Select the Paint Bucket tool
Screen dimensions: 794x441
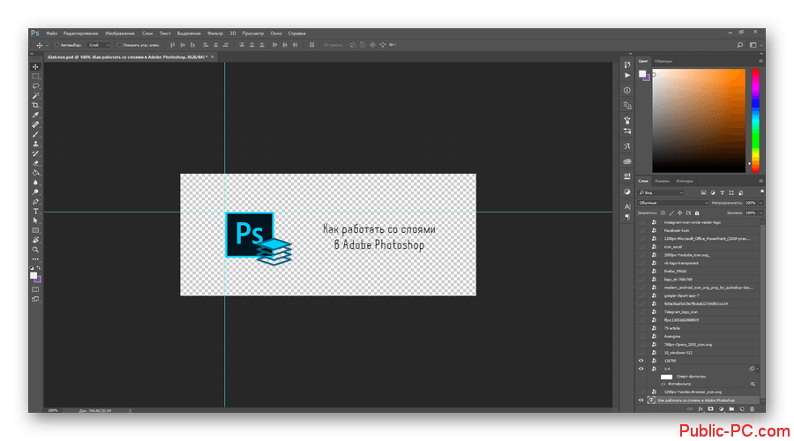(35, 173)
